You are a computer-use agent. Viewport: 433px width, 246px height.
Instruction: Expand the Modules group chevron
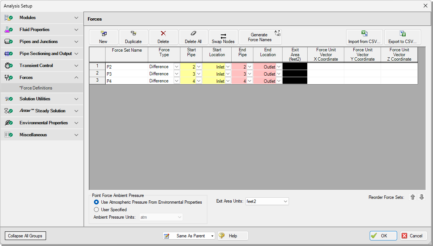coord(76,18)
